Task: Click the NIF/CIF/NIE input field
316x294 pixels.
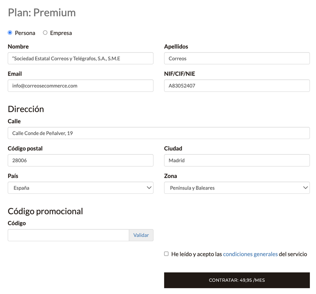Action: click(x=237, y=86)
